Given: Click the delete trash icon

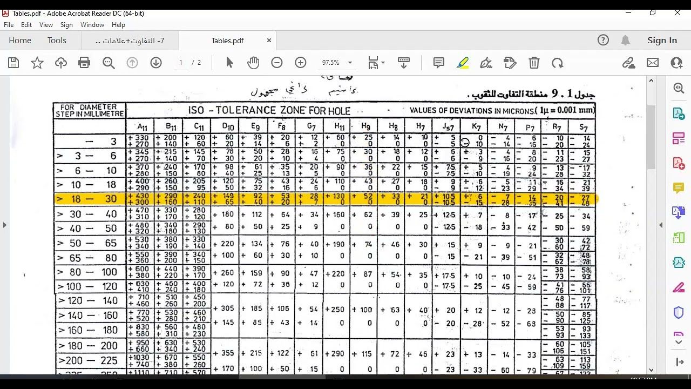Looking at the screenshot, I should tap(534, 63).
